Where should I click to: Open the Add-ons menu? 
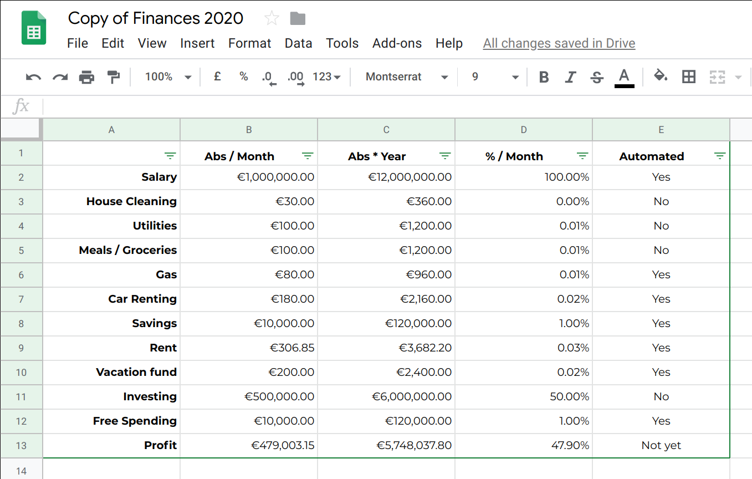click(x=397, y=43)
